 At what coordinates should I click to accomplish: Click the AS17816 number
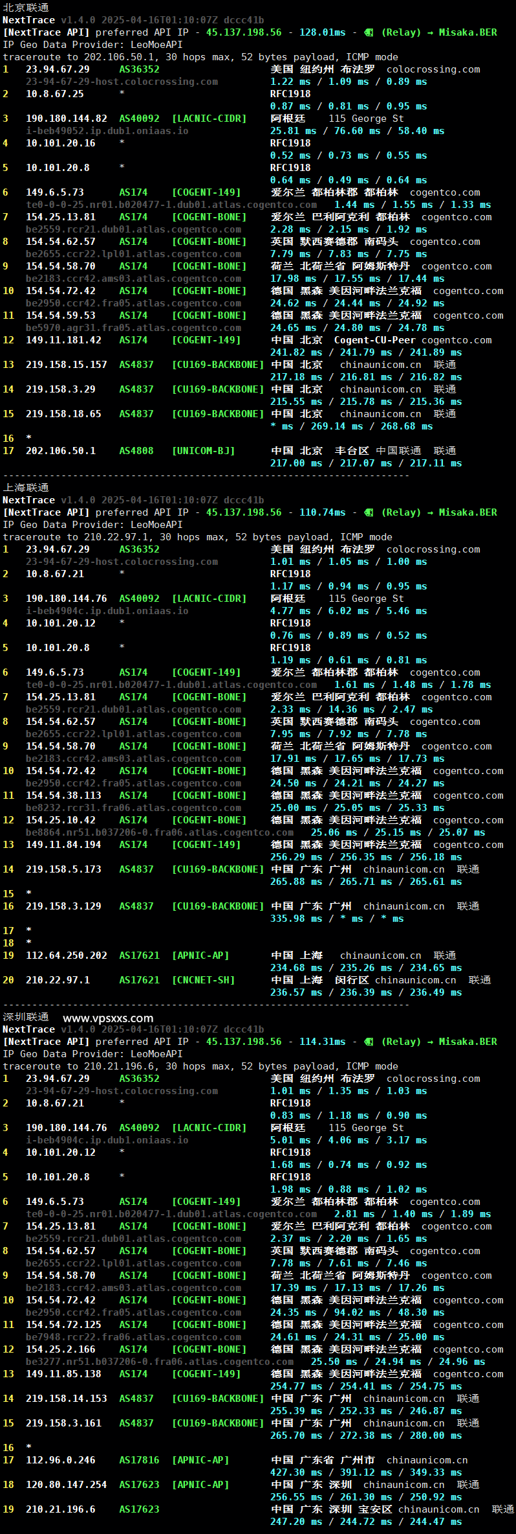139,1460
